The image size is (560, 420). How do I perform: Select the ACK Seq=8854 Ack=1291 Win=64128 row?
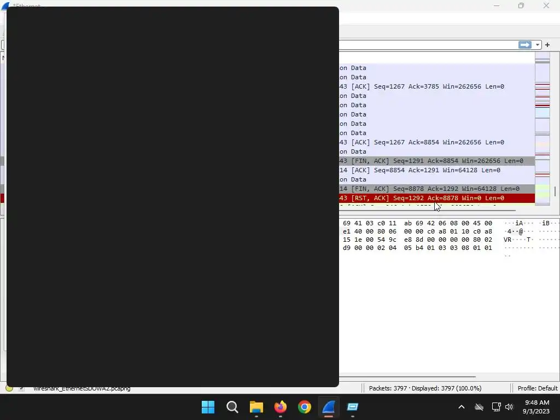coord(436,170)
